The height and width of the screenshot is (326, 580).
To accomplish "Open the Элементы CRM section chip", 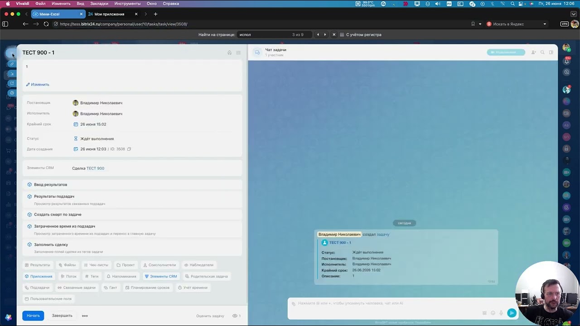I will 160,276.
